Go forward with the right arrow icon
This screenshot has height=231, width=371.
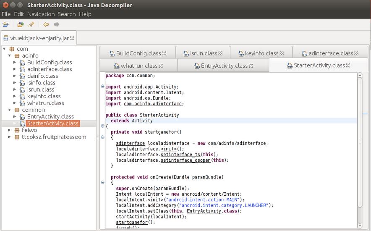tap(56, 24)
